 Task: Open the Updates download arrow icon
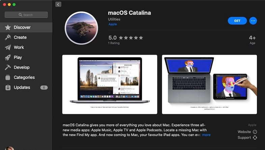coord(8,87)
